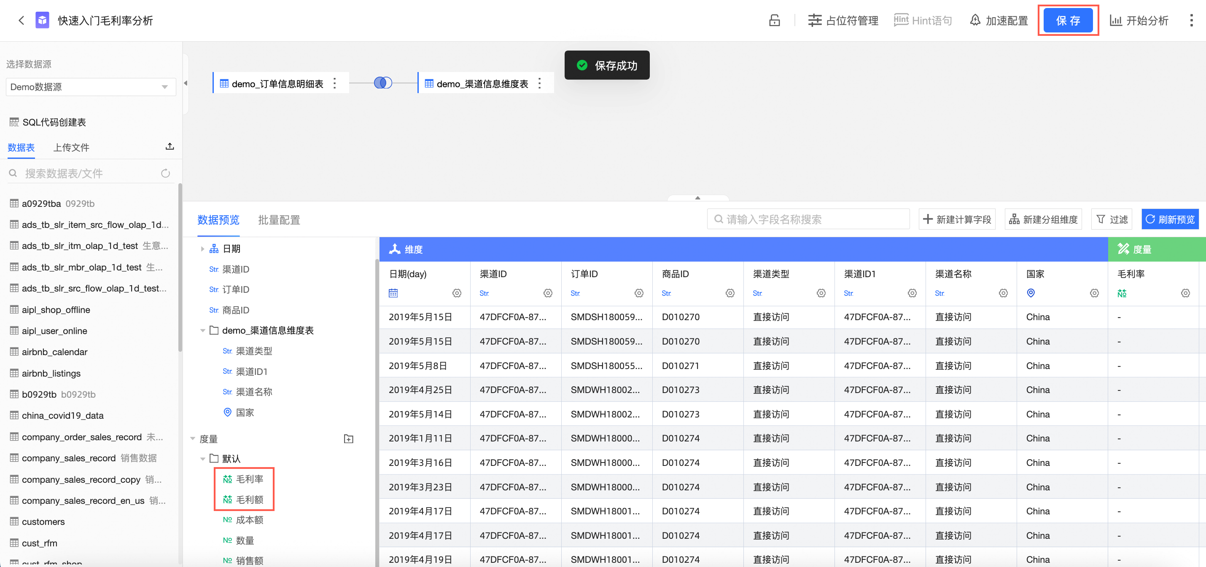This screenshot has width=1206, height=567.
Task: Open the top-right more options menu
Action: coord(1191,20)
